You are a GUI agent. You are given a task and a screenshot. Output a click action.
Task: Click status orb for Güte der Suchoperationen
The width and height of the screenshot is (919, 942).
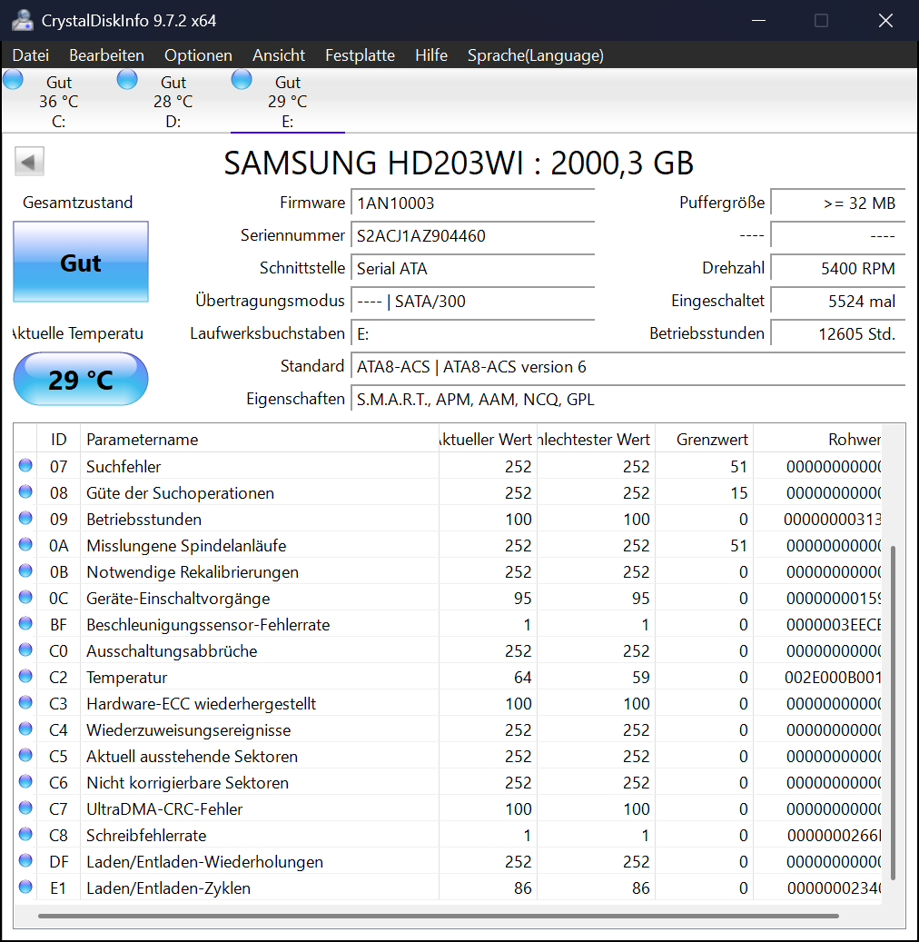click(x=25, y=491)
